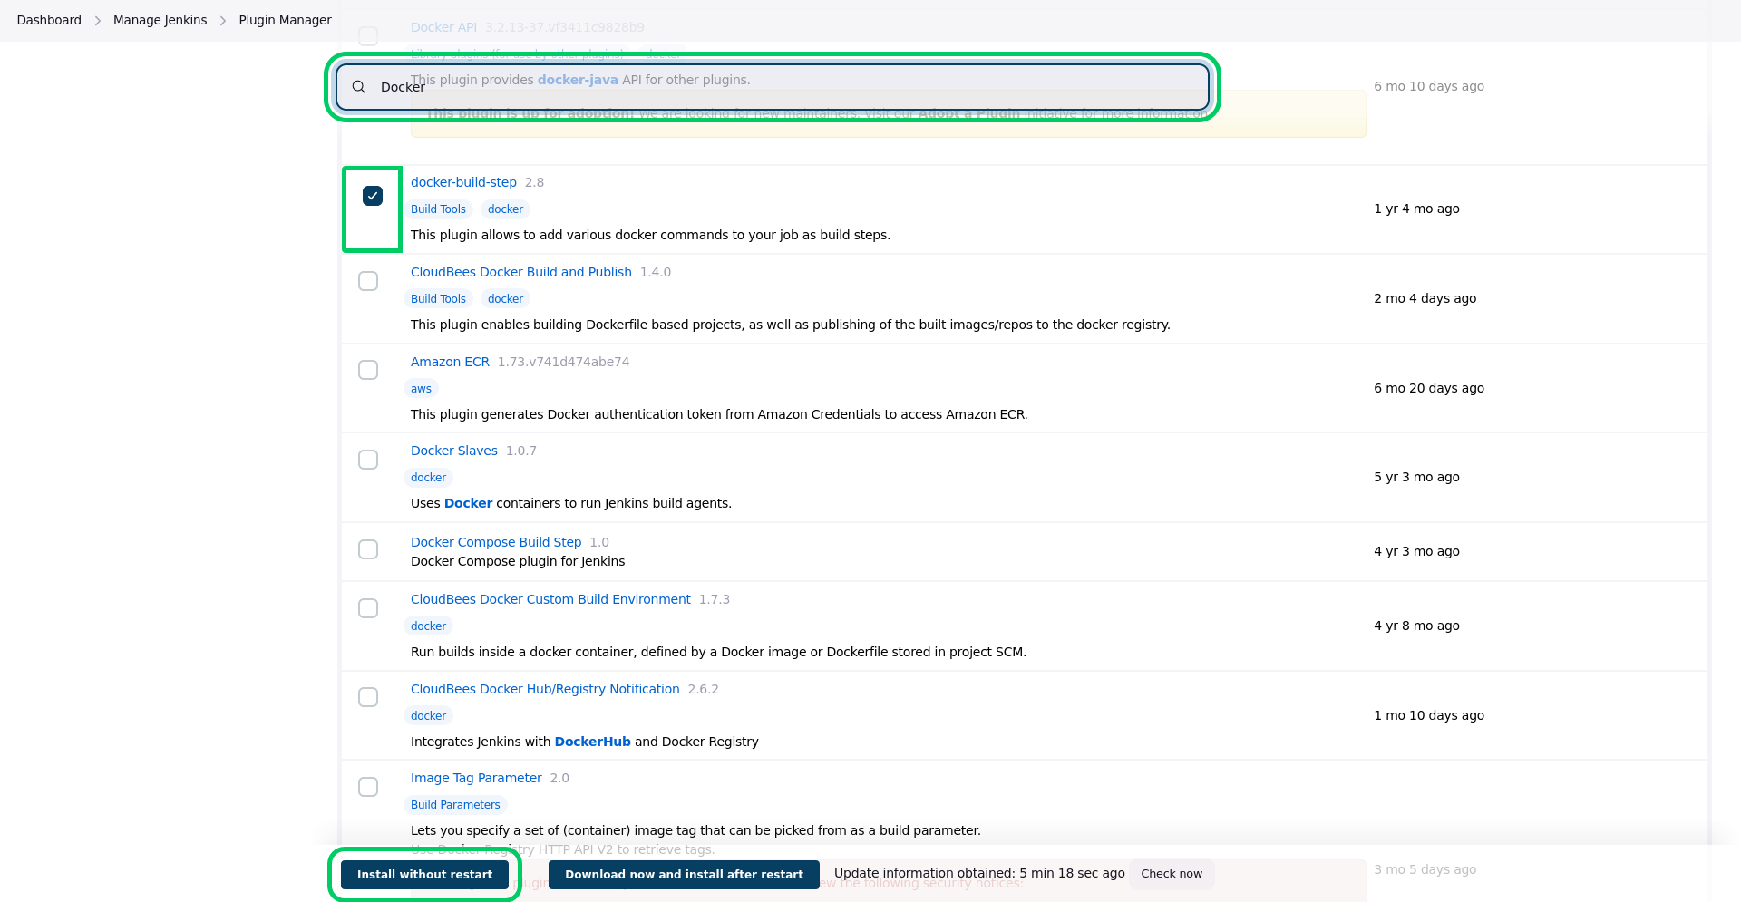Click 'Update information obtained' status text
The height and width of the screenshot is (902, 1741).
point(979,873)
